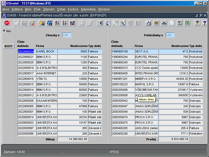The width and height of the screenshot is (209, 157).
Task: Select the Nav radio button
Action: point(4,31)
